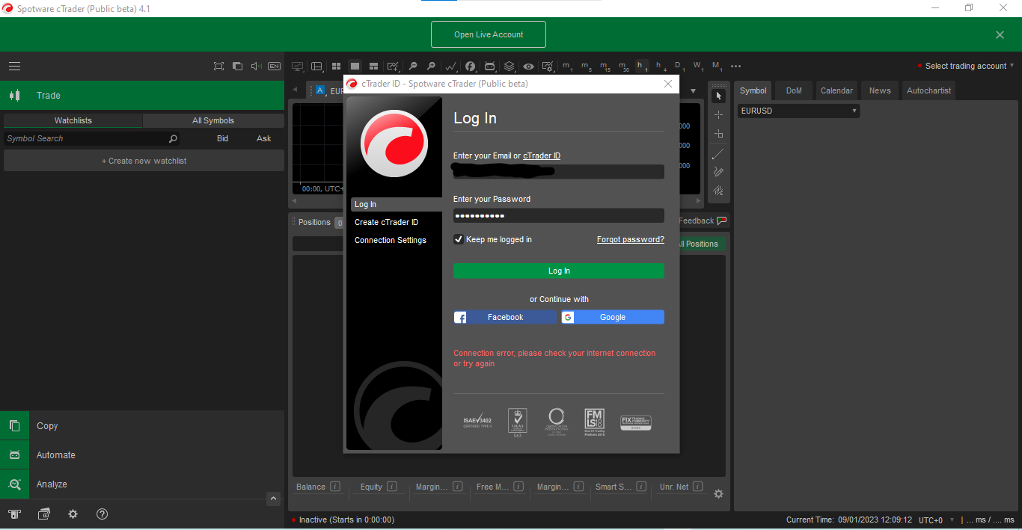This screenshot has height=530, width=1022.
Task: Select the W1 timeframe
Action: 698,66
